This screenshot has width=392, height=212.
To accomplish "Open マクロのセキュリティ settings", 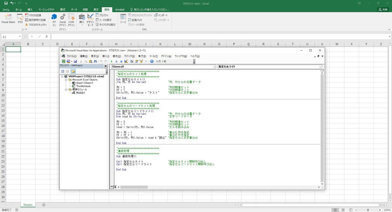I will pos(36,24).
